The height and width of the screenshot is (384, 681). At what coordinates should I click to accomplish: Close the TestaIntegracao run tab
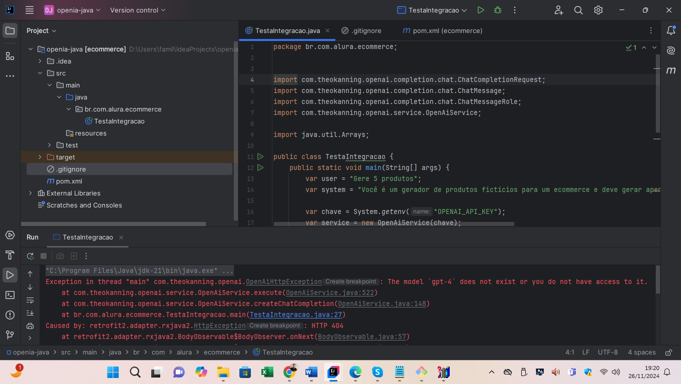pos(121,237)
